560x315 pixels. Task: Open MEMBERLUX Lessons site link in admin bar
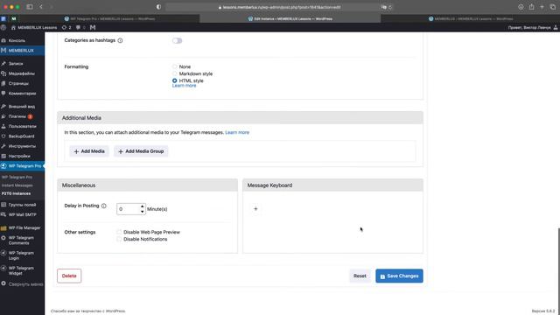[x=34, y=27]
